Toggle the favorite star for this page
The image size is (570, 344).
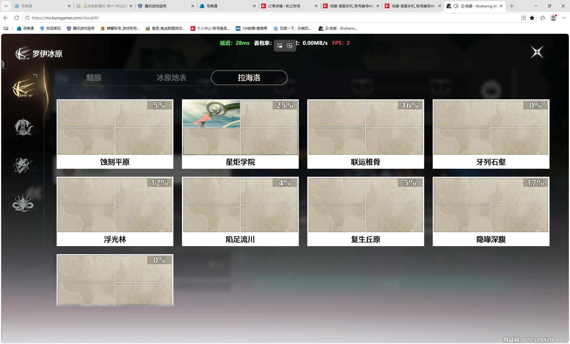click(532, 18)
